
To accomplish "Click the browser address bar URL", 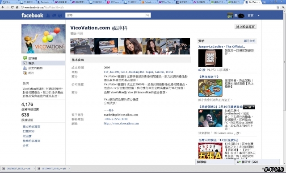I will pyautogui.click(x=44, y=8).
